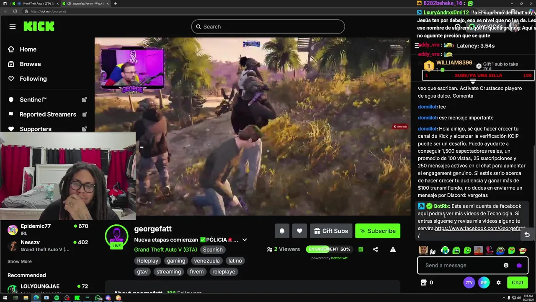Open Epidemic77 followed channel
Screen dimensions: 536x302
click(x=47, y=229)
